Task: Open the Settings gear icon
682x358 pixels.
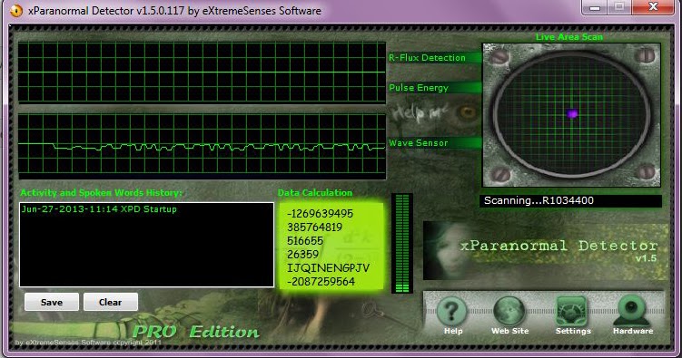Action: 571,312
